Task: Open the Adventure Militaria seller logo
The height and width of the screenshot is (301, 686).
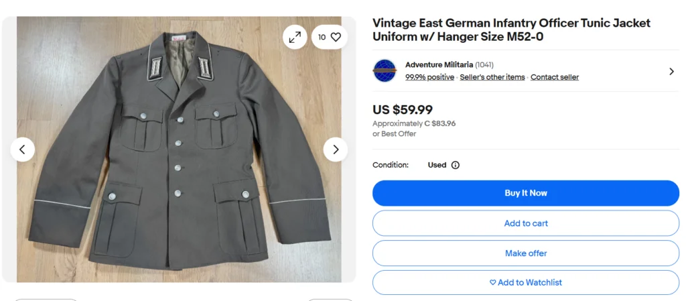Action: (x=385, y=70)
